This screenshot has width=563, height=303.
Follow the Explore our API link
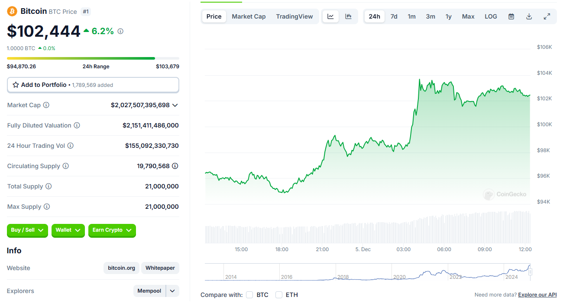537,295
